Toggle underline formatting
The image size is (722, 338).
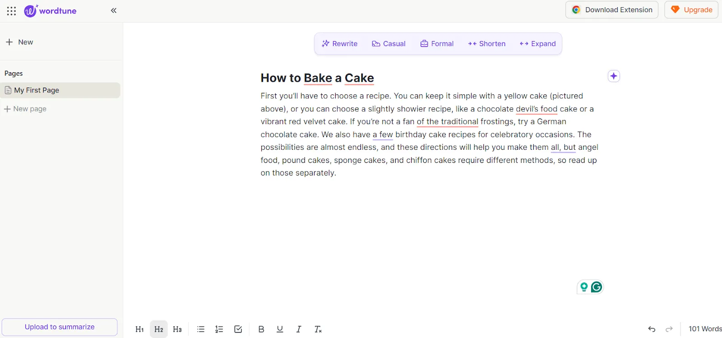280,329
